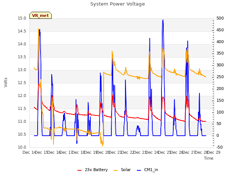Click the 14.0 left axis tick label

pyautogui.click(x=22, y=44)
